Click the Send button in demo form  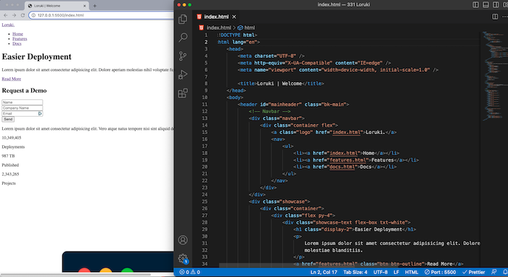pos(8,119)
